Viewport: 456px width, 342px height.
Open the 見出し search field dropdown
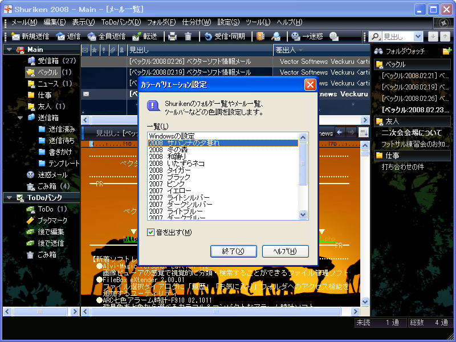coord(418,36)
